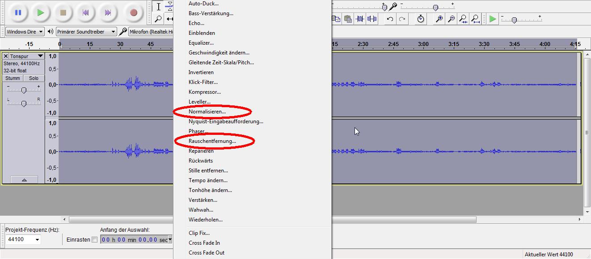Viewport: 591px width, 259px height.
Task: Click the red Record button
Action: pyautogui.click(x=133, y=13)
